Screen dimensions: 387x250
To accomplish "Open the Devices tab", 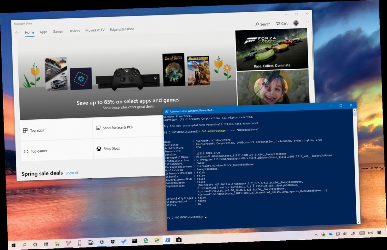I will pos(74,31).
